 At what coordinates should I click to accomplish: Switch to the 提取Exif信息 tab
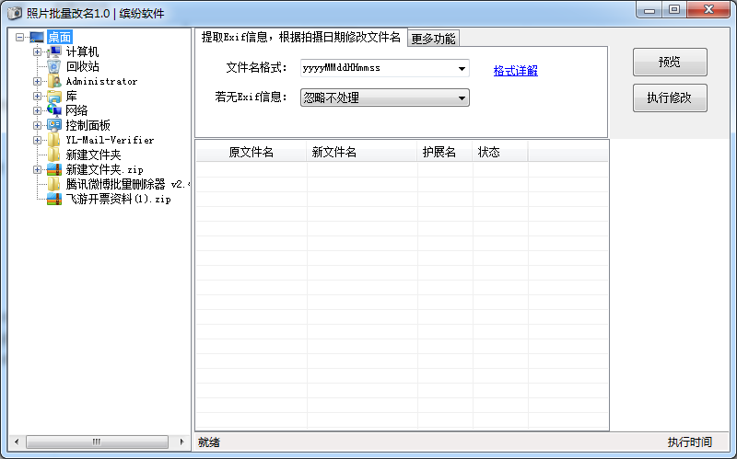point(301,37)
